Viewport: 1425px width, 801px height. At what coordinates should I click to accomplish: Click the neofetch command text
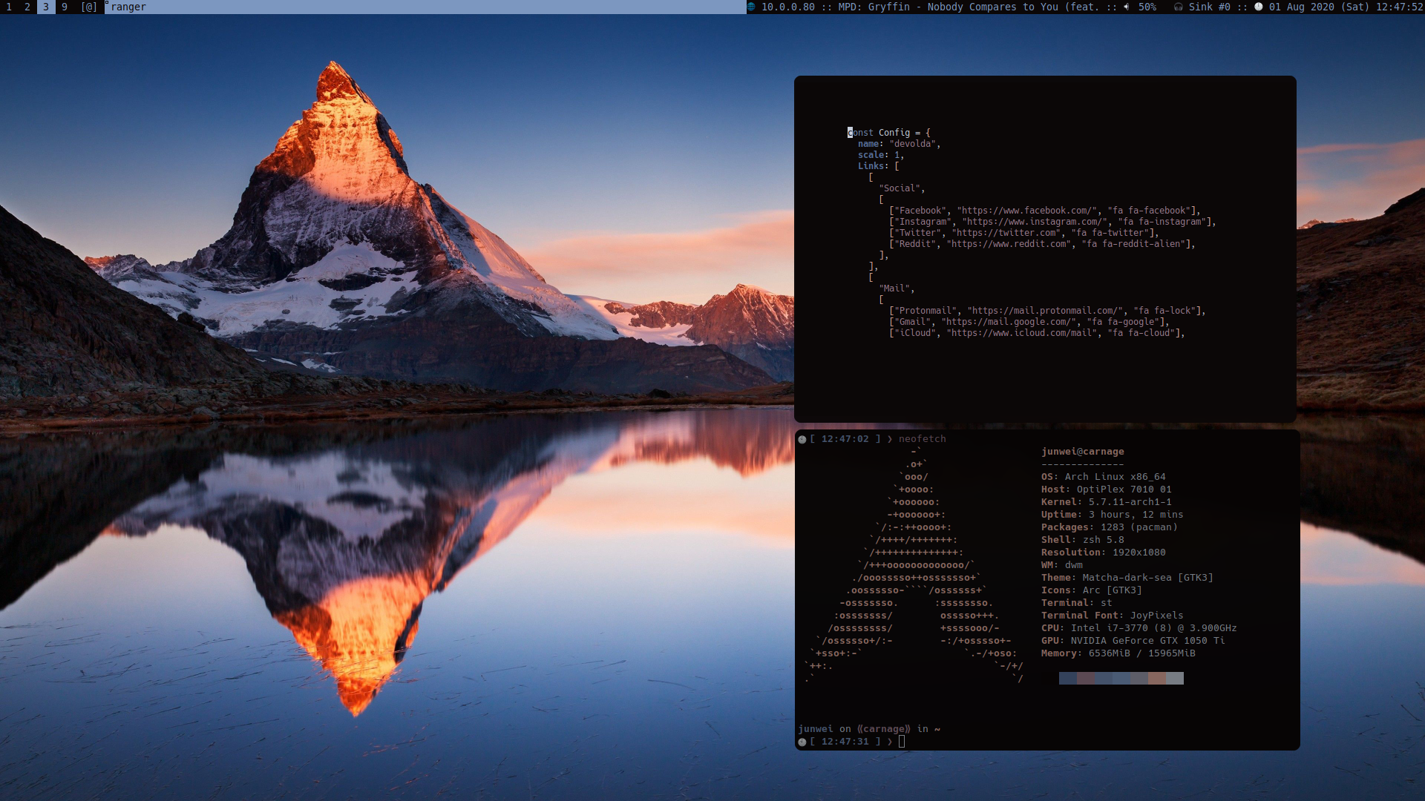click(922, 439)
